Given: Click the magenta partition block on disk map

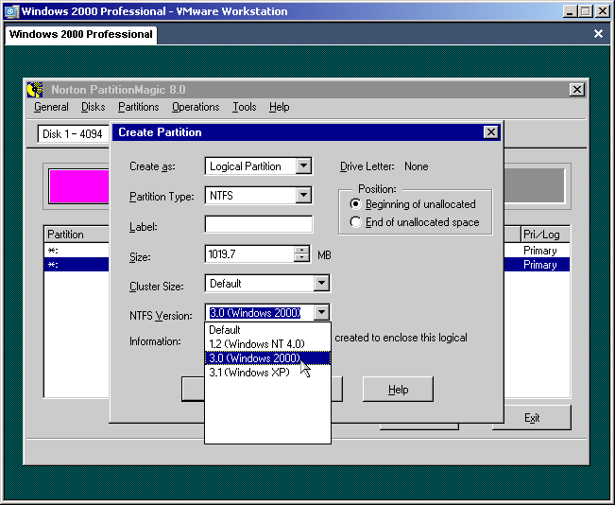Looking at the screenshot, I should pos(78,186).
